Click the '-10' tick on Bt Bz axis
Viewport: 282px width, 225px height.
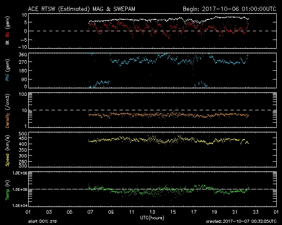(x=22, y=47)
